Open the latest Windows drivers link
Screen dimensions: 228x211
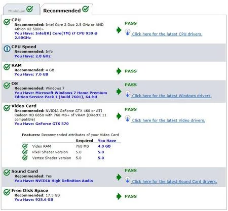[172, 96]
